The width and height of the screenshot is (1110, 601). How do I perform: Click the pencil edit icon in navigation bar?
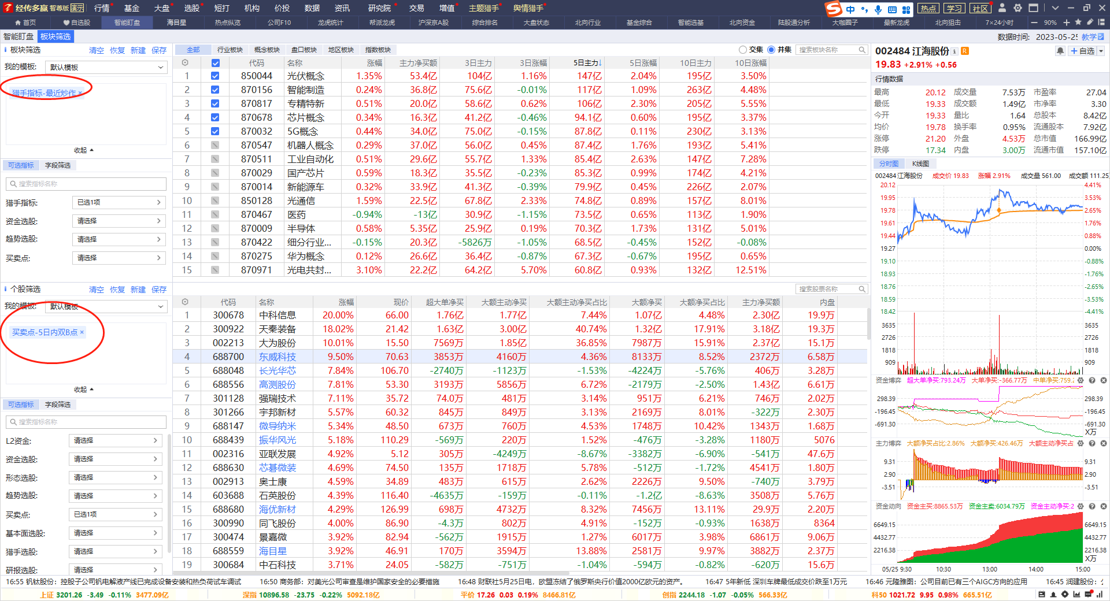click(x=1090, y=23)
